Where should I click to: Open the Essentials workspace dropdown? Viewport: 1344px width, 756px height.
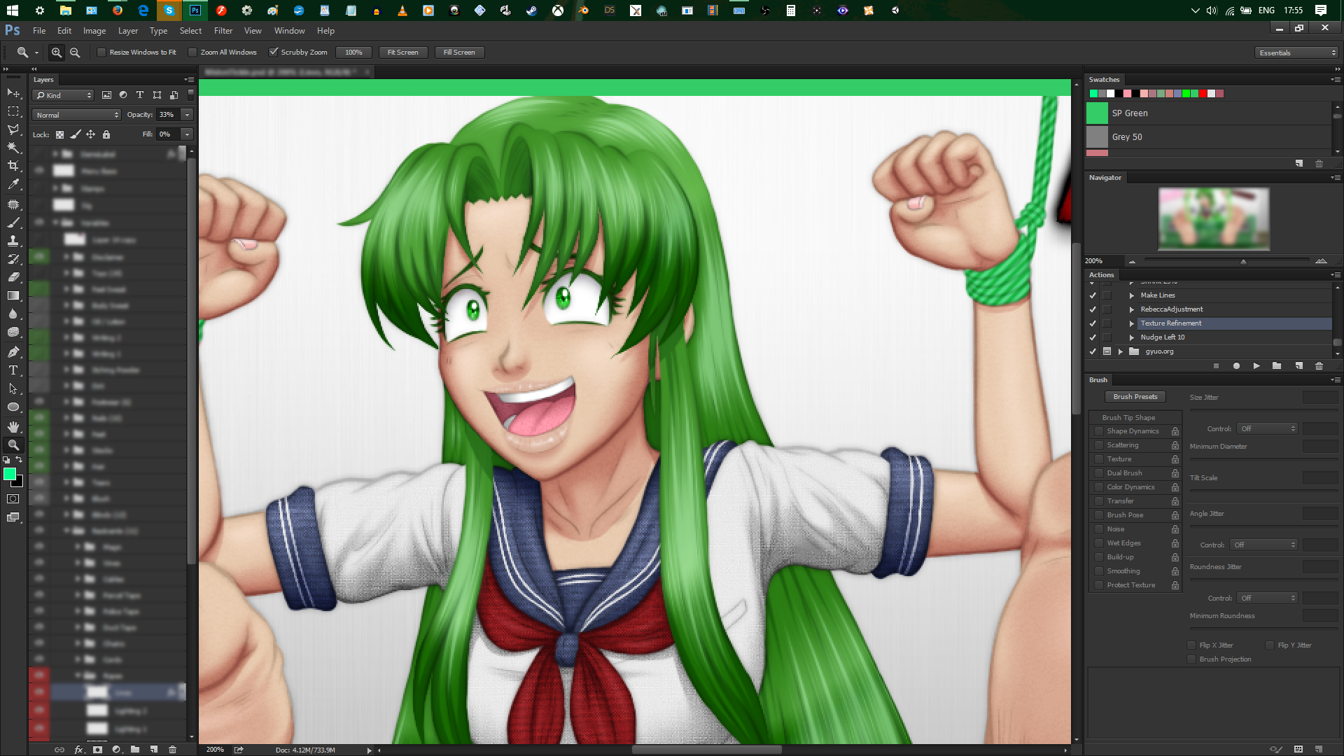point(1297,52)
